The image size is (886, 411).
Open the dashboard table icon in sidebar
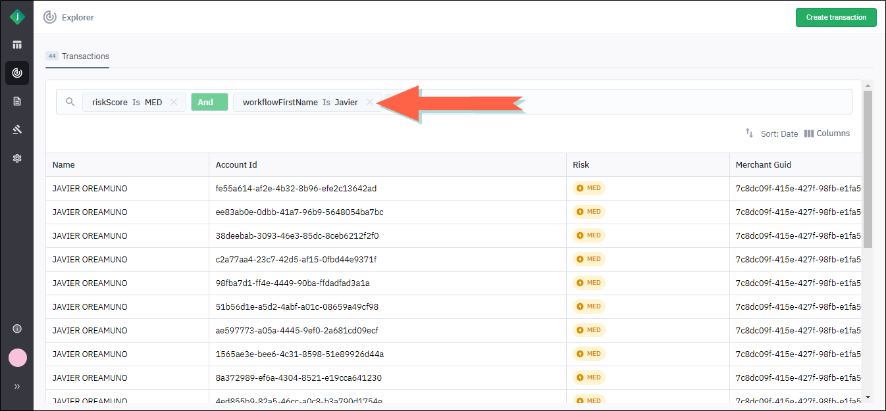click(x=17, y=45)
